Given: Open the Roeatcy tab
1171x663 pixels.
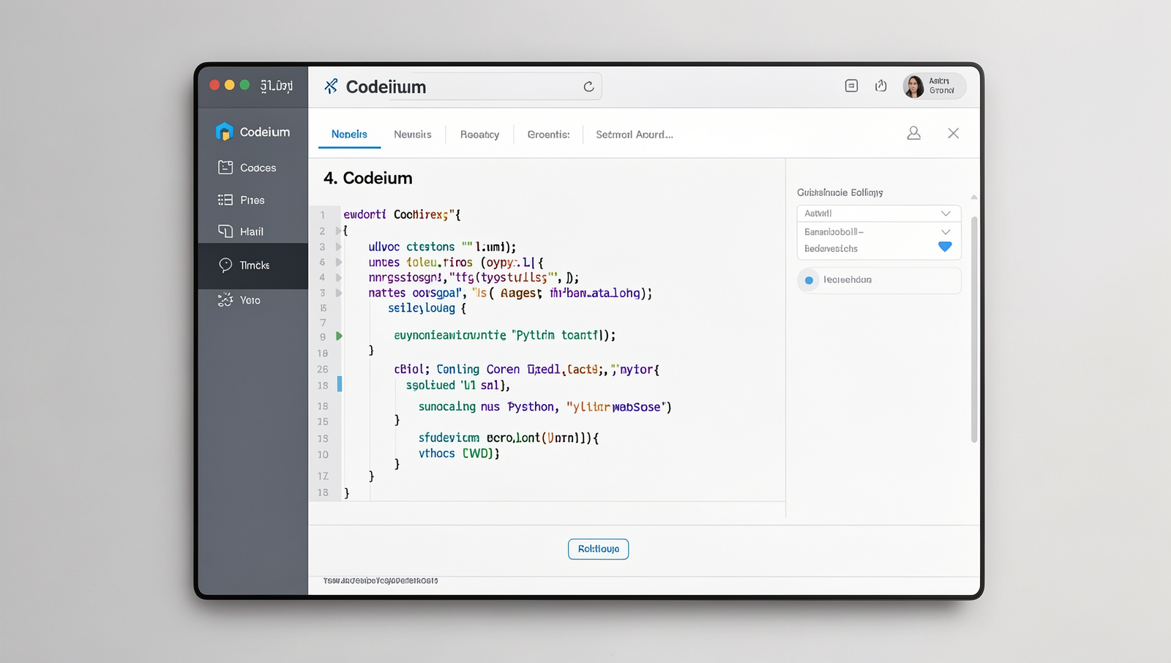Looking at the screenshot, I should click(x=480, y=135).
